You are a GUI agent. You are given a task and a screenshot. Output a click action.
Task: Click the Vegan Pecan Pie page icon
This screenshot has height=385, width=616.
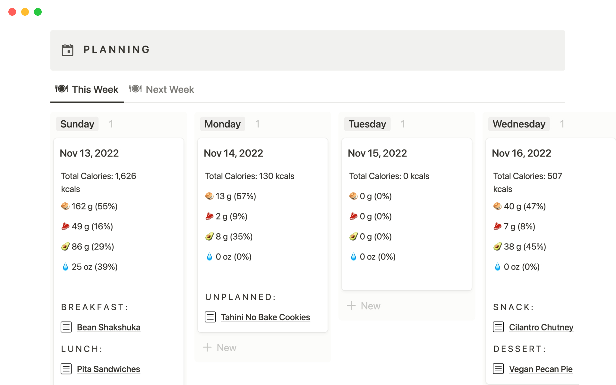[x=498, y=369]
